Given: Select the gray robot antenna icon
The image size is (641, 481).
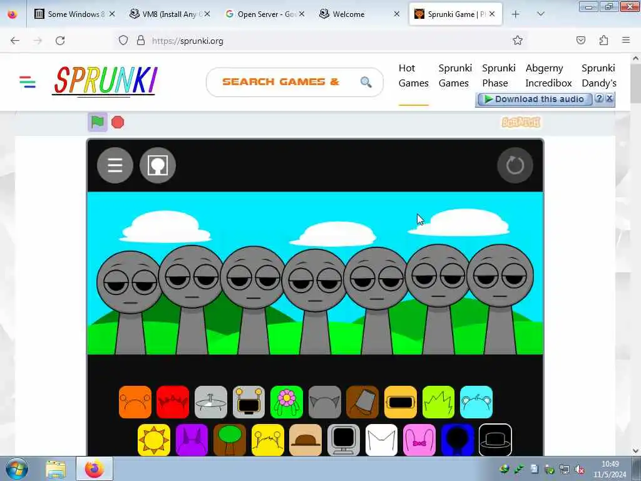Looking at the screenshot, I should click(x=249, y=402).
